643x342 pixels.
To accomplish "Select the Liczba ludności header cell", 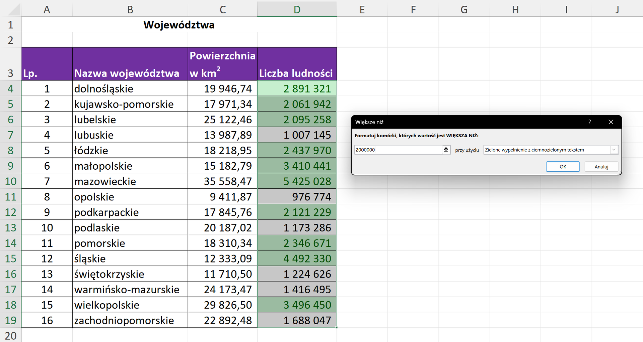I will click(297, 64).
